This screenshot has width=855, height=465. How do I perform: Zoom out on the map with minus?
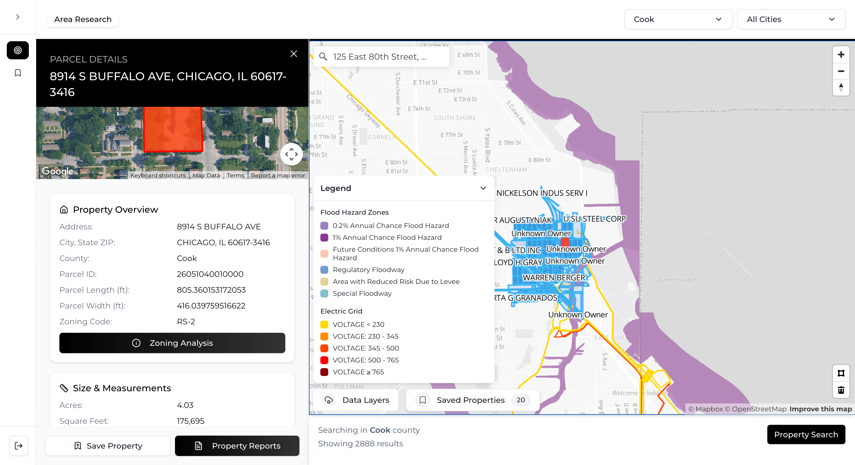841,71
